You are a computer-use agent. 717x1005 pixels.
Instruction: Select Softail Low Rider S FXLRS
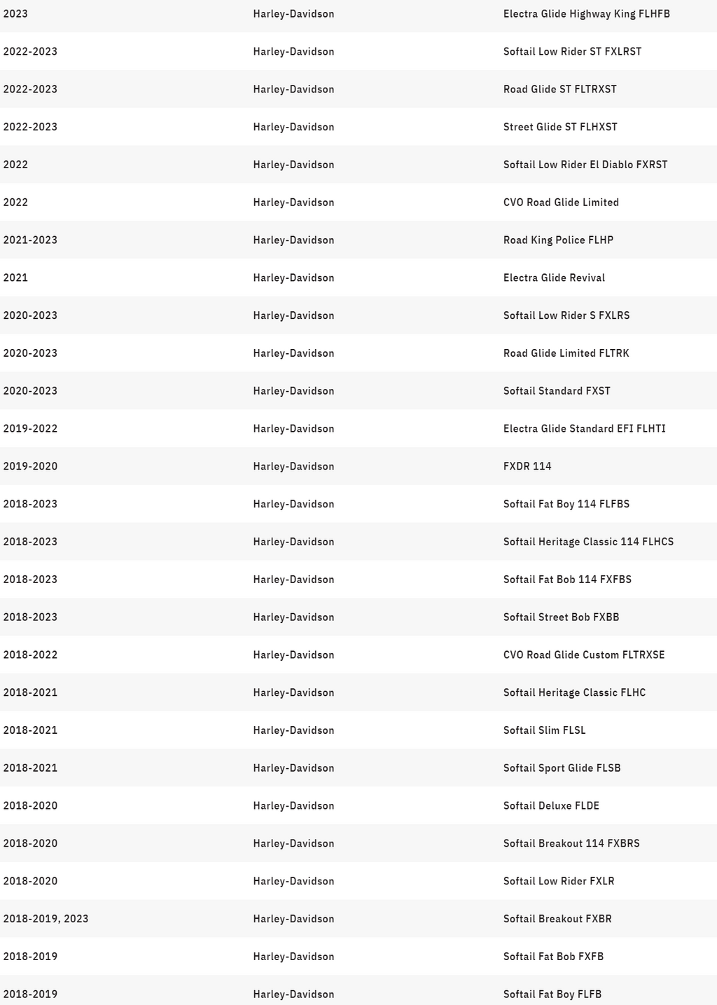[x=566, y=316]
